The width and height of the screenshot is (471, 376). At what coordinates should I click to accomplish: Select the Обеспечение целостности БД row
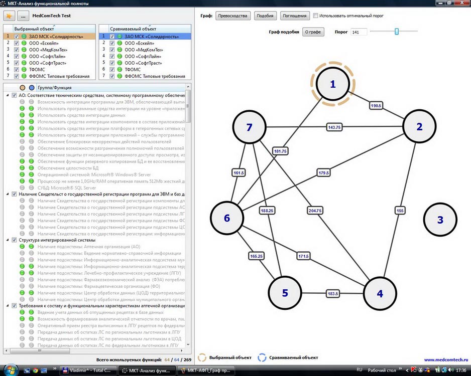tap(68, 168)
